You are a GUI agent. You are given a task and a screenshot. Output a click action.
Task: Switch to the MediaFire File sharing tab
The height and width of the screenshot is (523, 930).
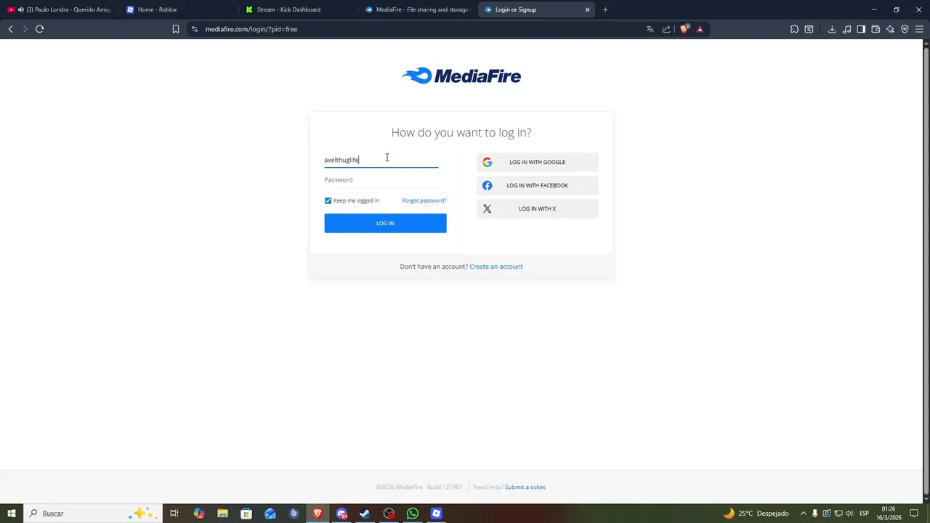[418, 9]
